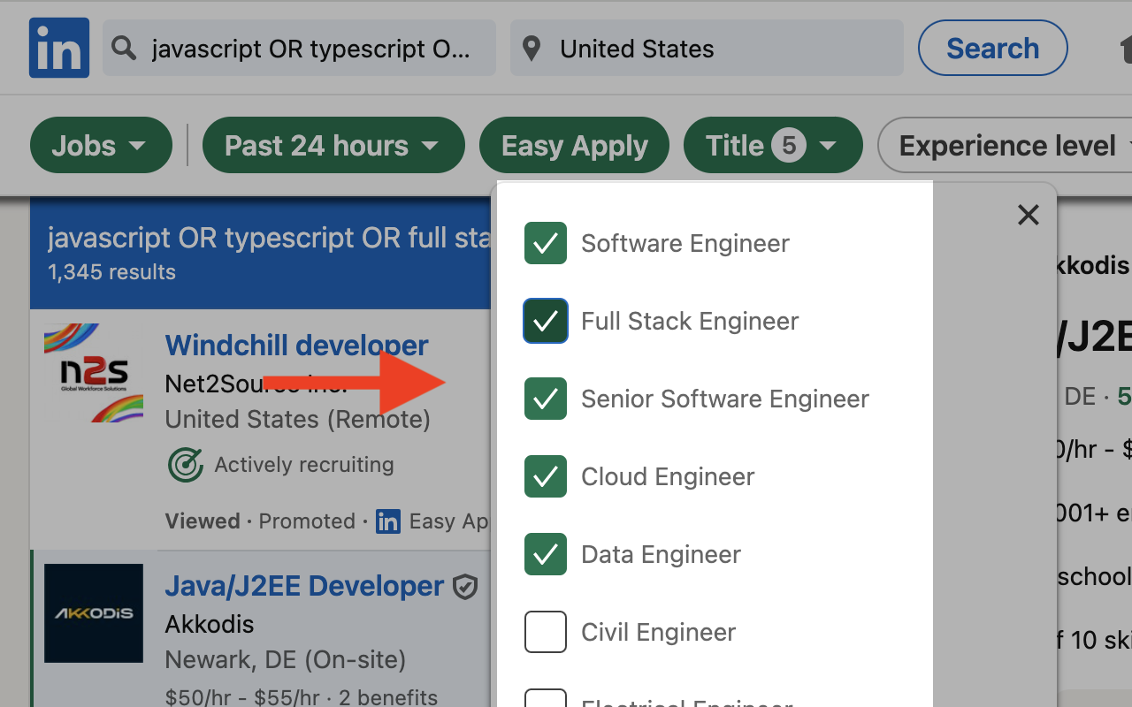The image size is (1132, 707).
Task: Open the Past 24 hours dropdown
Action: pyautogui.click(x=333, y=146)
